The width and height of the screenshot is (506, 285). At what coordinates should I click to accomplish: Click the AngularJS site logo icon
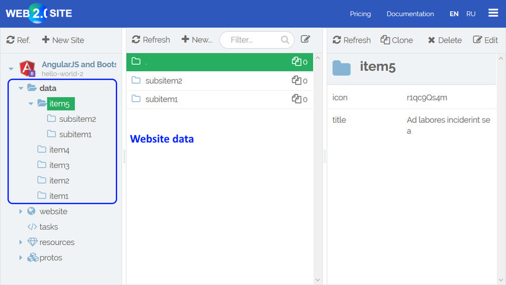pyautogui.click(x=27, y=68)
